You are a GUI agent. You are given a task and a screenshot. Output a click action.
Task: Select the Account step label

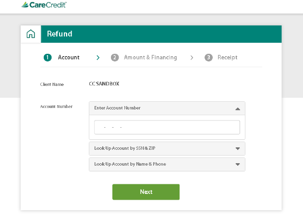pyautogui.click(x=69, y=58)
